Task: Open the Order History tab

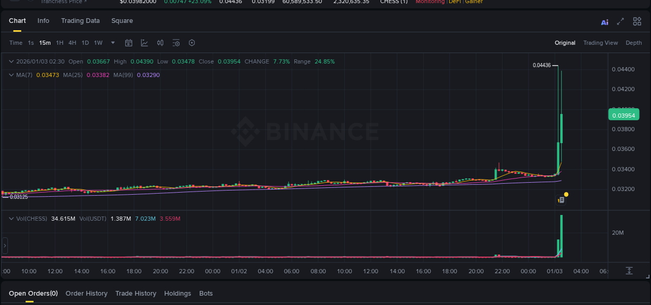Action: tap(86, 293)
